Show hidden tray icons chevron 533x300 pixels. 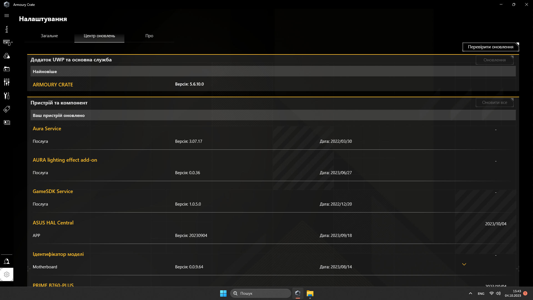(x=470, y=293)
